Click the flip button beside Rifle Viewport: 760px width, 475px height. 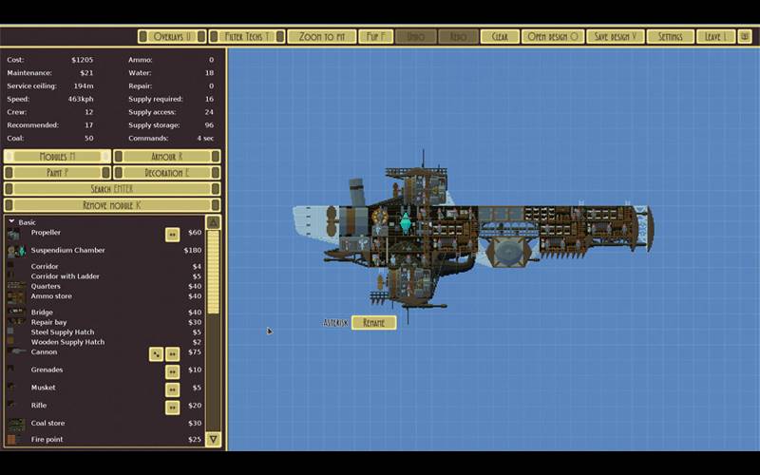(x=172, y=407)
